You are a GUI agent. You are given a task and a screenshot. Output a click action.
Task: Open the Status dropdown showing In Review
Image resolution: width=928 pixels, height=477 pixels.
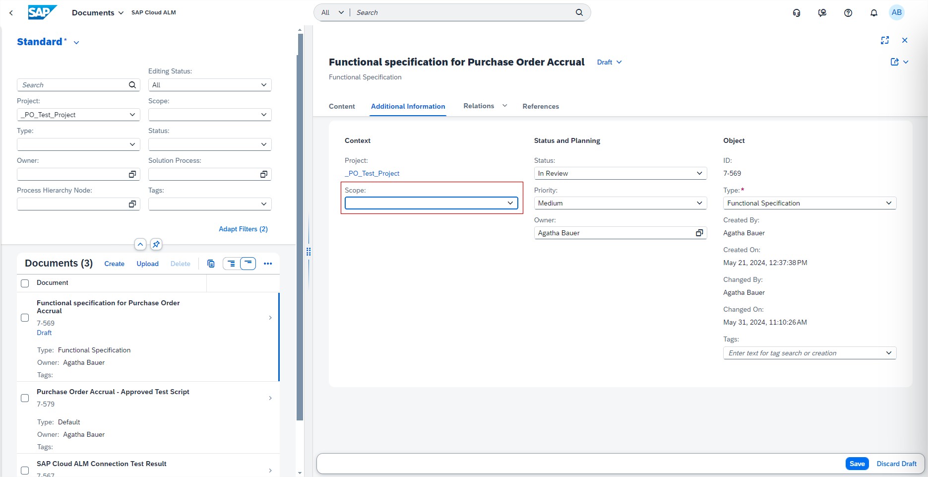(x=699, y=173)
